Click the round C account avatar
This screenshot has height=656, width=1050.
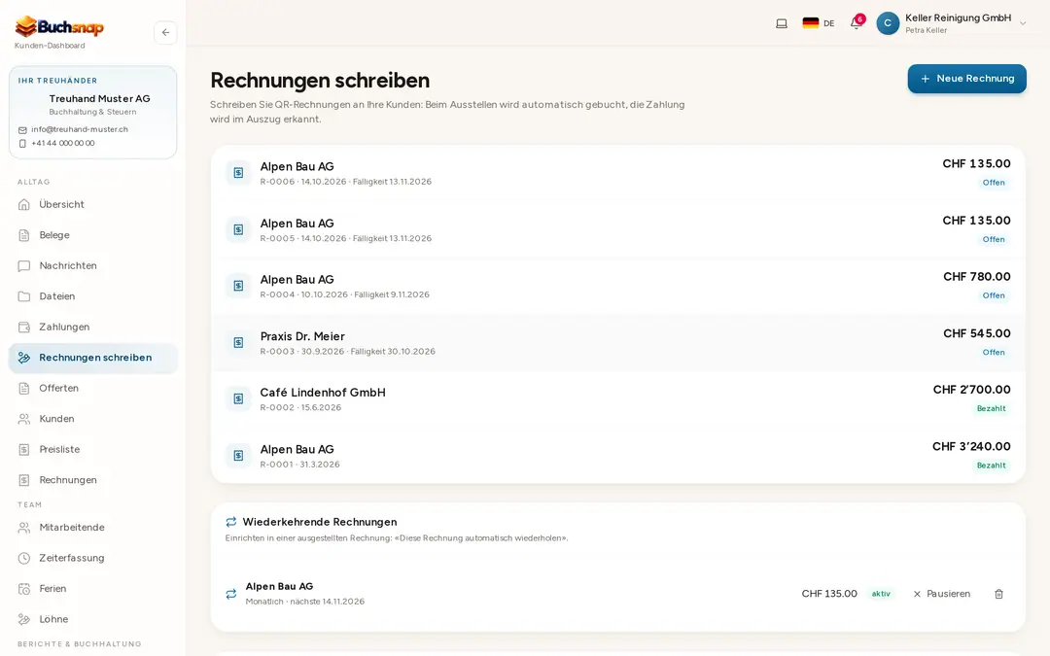[888, 23]
